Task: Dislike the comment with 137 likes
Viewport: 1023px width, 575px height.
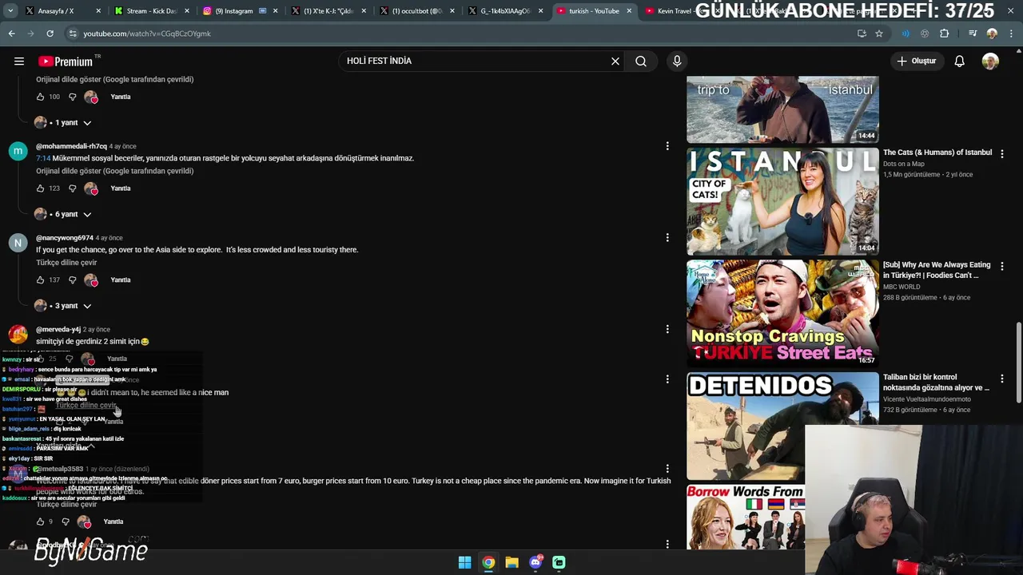Action: point(72,280)
